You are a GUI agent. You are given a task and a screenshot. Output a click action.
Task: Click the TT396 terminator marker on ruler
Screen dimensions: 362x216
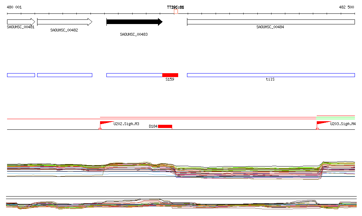[x=176, y=12]
